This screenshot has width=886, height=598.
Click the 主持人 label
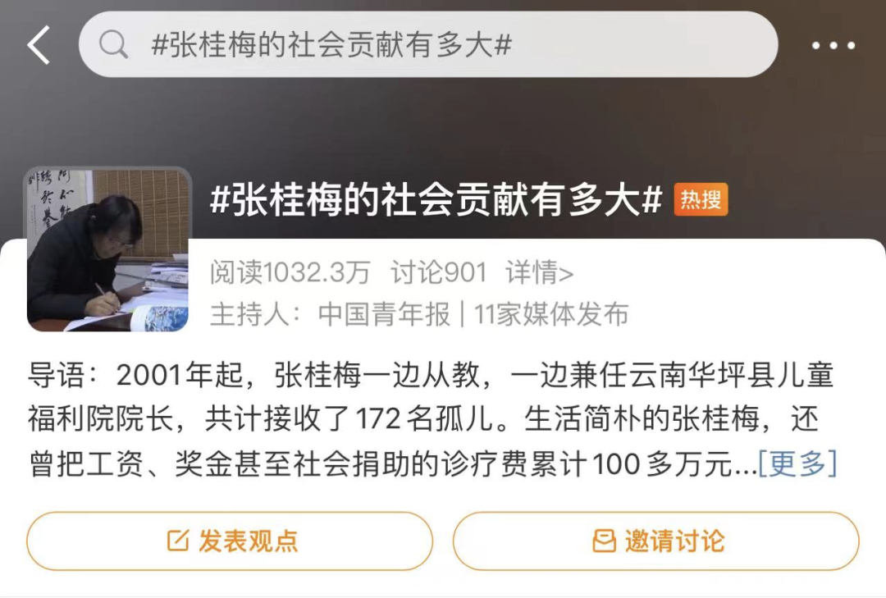tap(255, 313)
